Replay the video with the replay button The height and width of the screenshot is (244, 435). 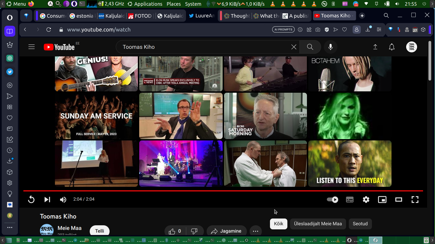(x=31, y=200)
